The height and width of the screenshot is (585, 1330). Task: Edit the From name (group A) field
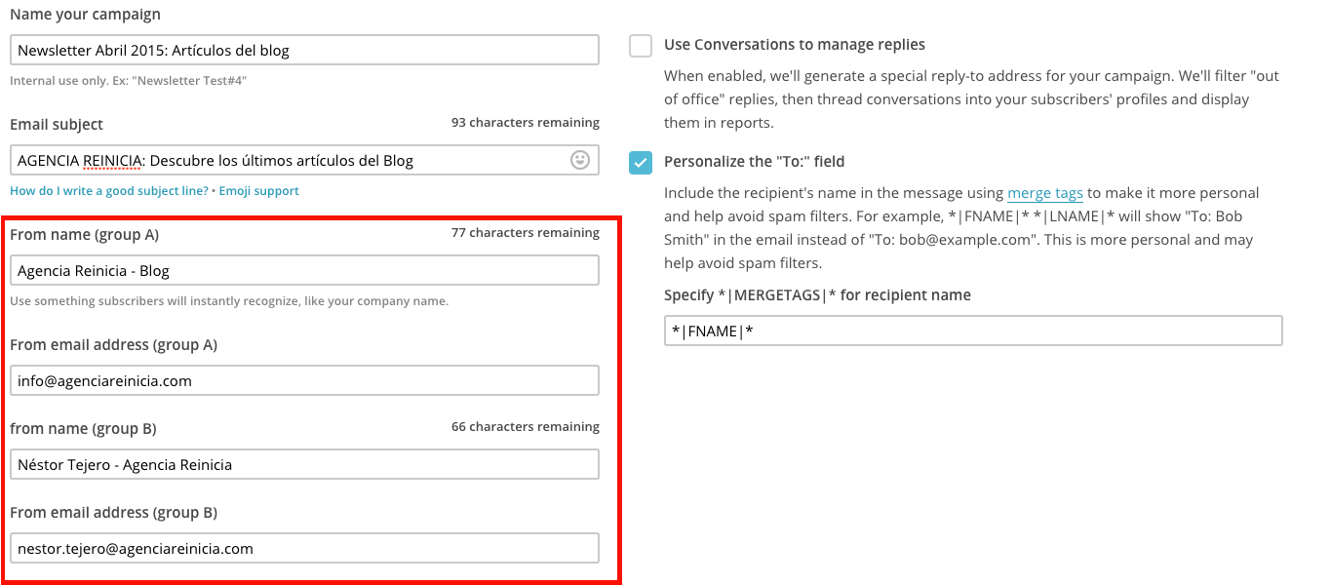pos(304,270)
